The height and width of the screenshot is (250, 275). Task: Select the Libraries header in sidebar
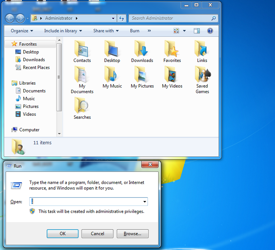pyautogui.click(x=23, y=83)
